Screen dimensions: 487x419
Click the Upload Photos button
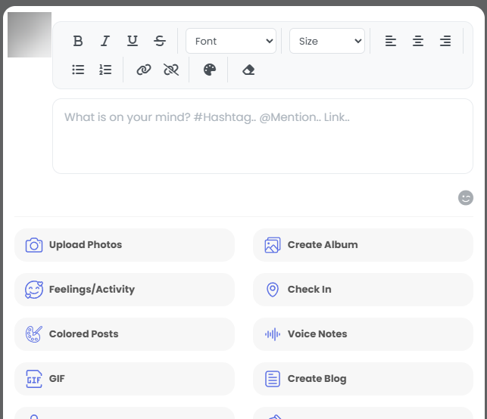coord(124,245)
